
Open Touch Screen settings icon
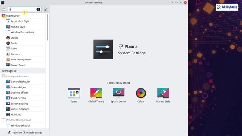(8, 98)
